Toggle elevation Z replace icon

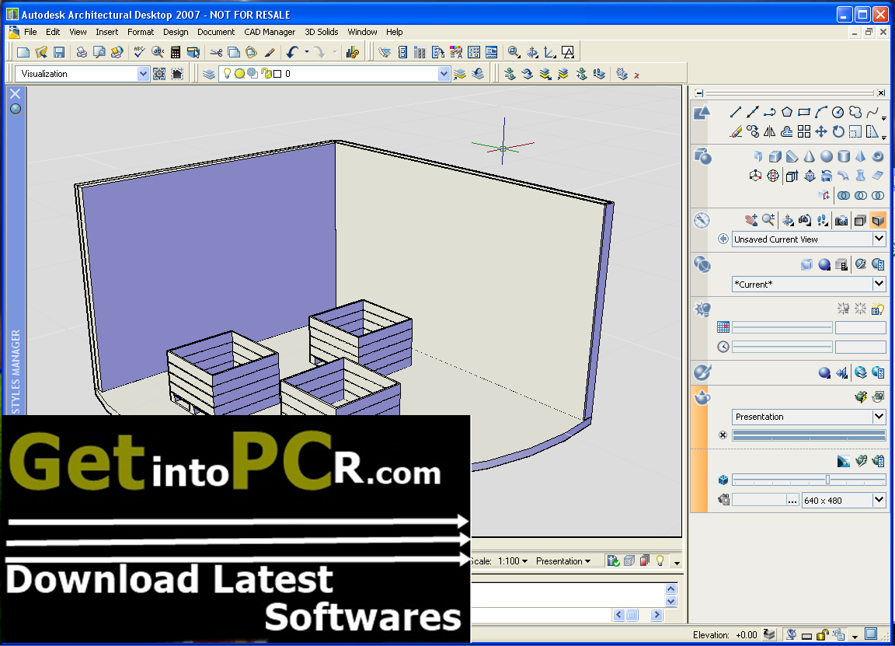point(769,634)
